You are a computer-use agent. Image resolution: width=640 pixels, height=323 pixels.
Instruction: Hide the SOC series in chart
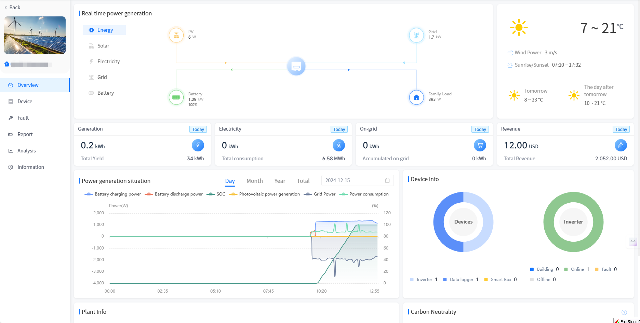[x=216, y=194]
